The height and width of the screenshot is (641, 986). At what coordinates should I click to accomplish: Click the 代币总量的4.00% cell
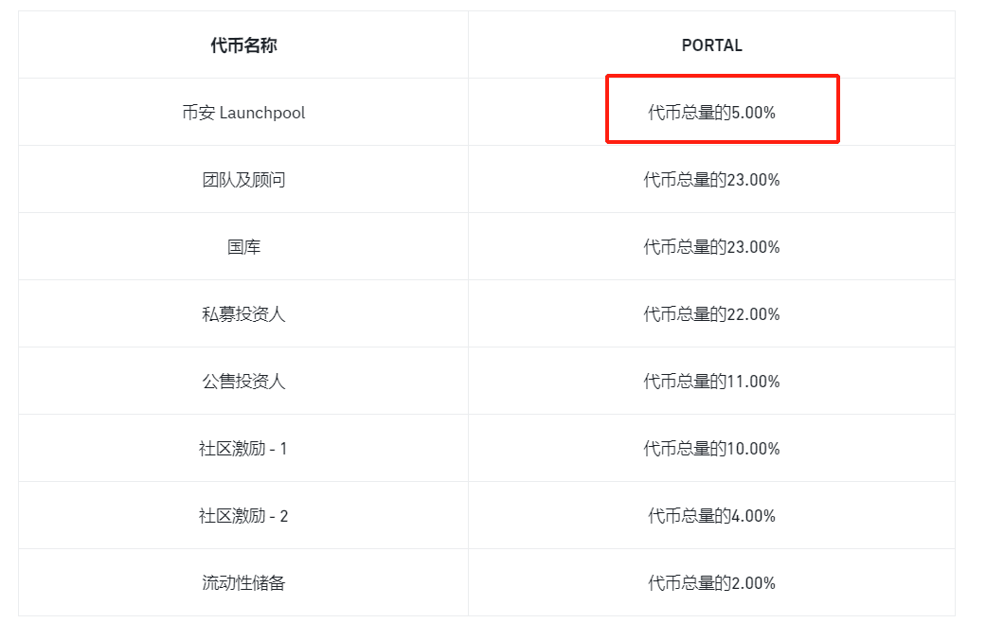711,516
